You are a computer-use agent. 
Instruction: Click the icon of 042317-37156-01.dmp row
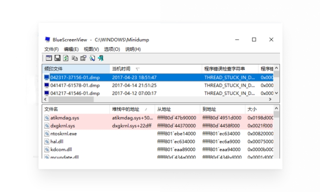[47, 77]
